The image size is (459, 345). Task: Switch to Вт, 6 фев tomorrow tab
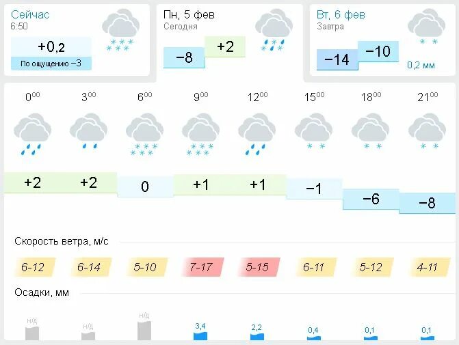click(382, 40)
